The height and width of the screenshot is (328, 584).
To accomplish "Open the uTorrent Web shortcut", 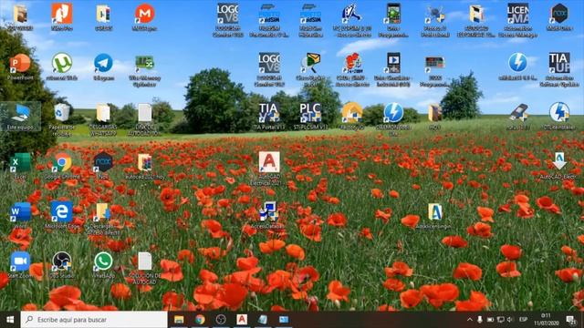I will pos(62,63).
